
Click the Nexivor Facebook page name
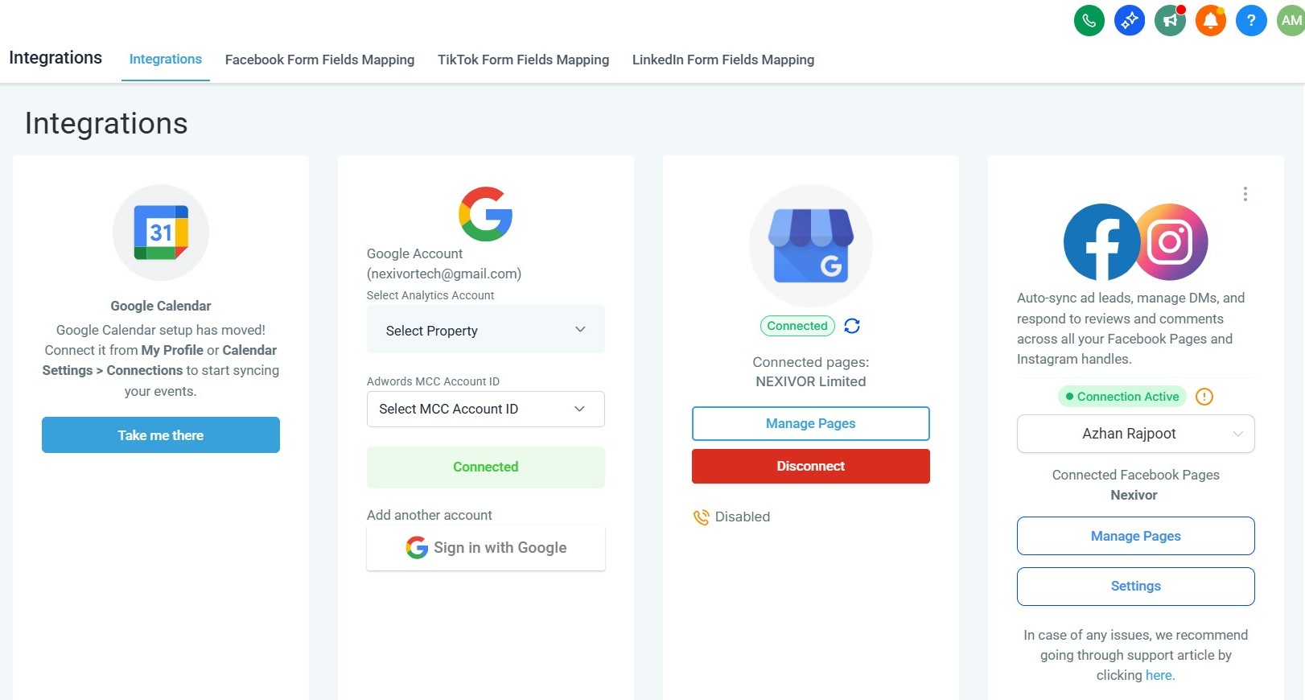1134,496
